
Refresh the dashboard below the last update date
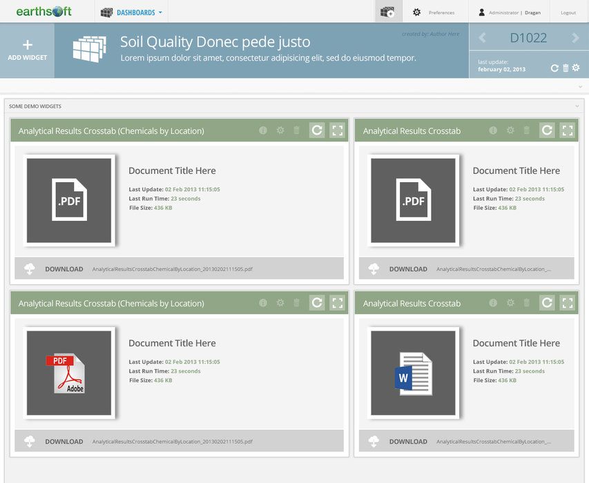click(554, 68)
